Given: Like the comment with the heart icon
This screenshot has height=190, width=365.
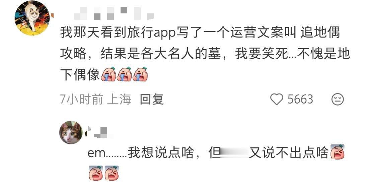Looking at the screenshot, I should pyautogui.click(x=277, y=99).
